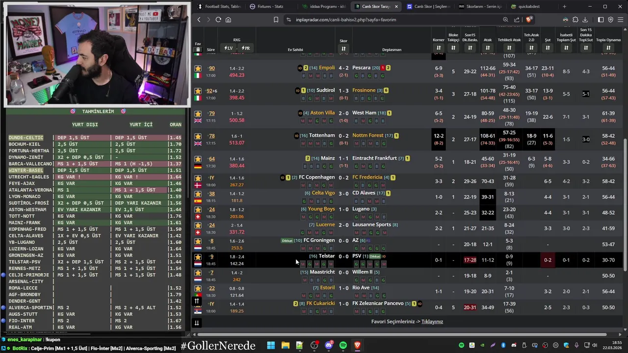Switch to Skorlarım tab
Screen dimensions: 628x353
[x=481, y=6]
